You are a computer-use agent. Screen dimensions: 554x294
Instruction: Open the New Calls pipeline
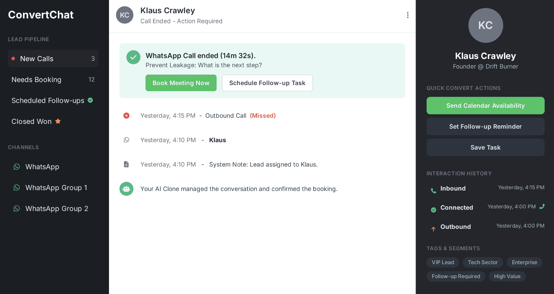click(53, 58)
